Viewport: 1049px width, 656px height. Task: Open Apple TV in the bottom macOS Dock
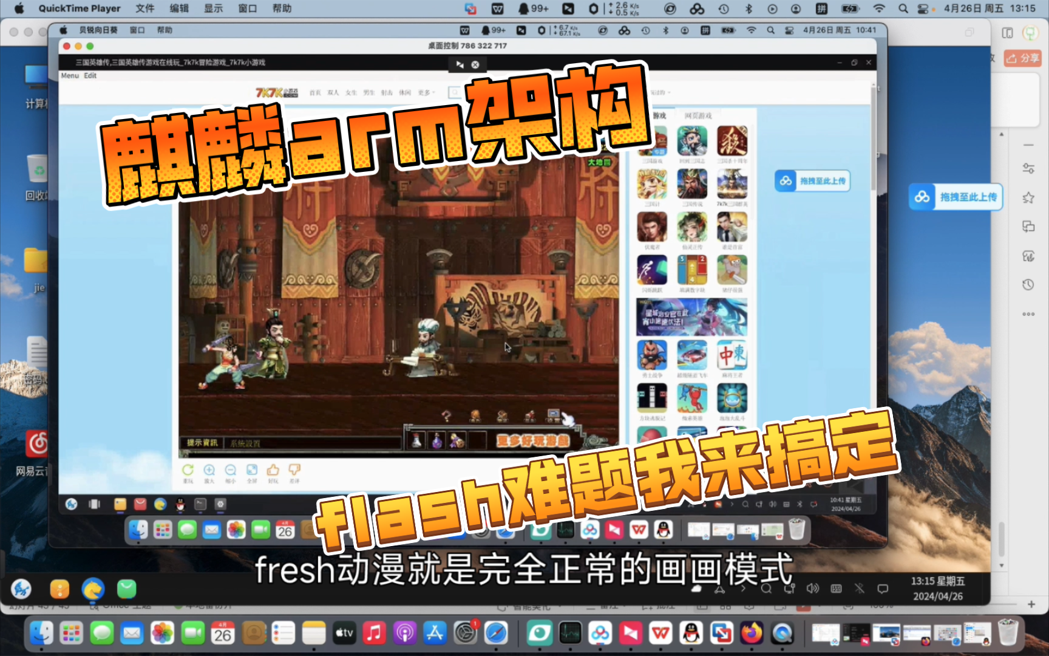(344, 634)
